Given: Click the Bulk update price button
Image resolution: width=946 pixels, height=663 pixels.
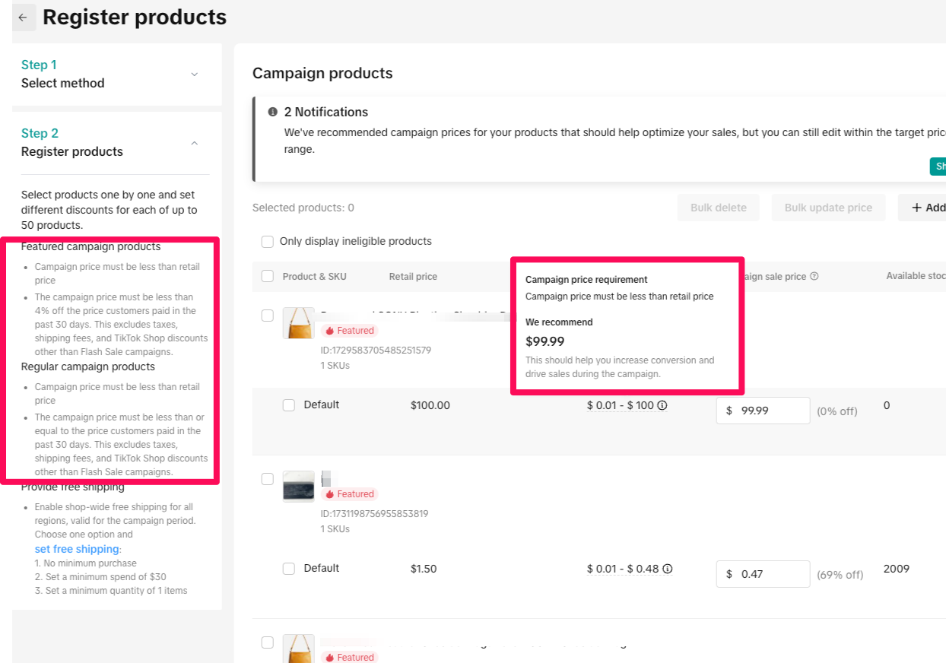Looking at the screenshot, I should coord(828,208).
